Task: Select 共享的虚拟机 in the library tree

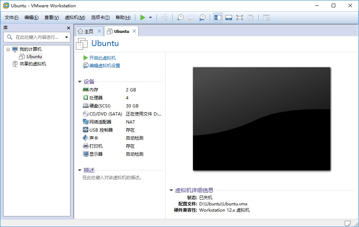Action: coord(33,64)
